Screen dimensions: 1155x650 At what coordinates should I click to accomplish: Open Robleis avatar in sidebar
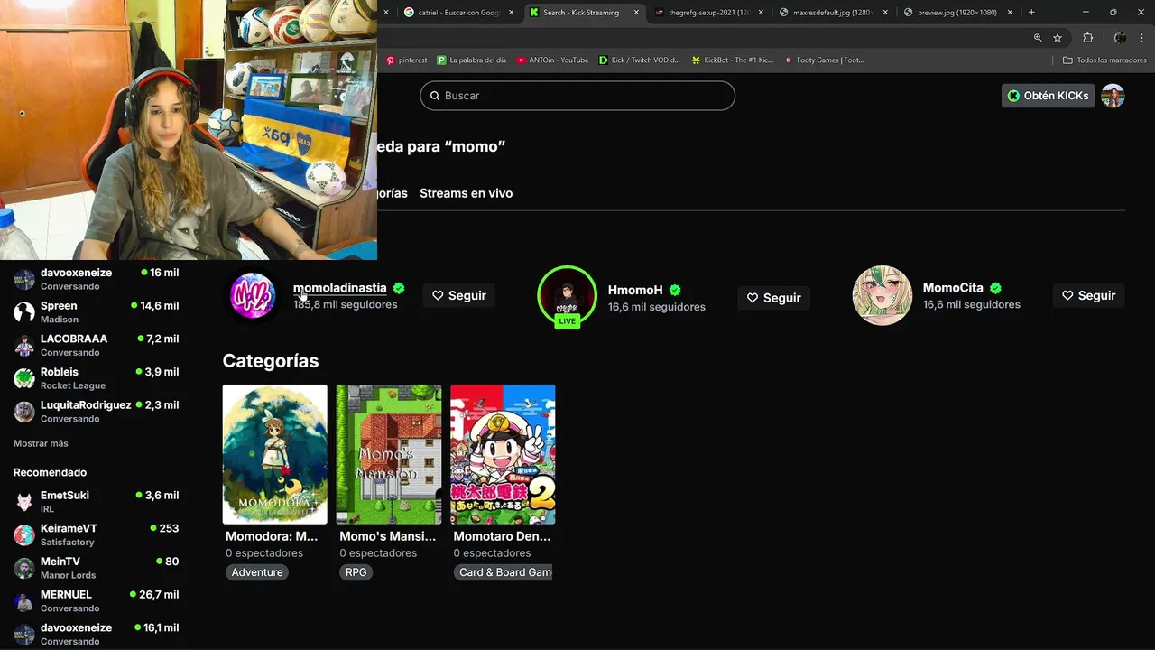pos(24,378)
